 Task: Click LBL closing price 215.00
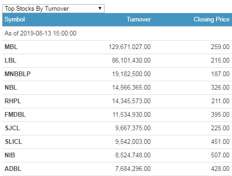click(x=220, y=60)
